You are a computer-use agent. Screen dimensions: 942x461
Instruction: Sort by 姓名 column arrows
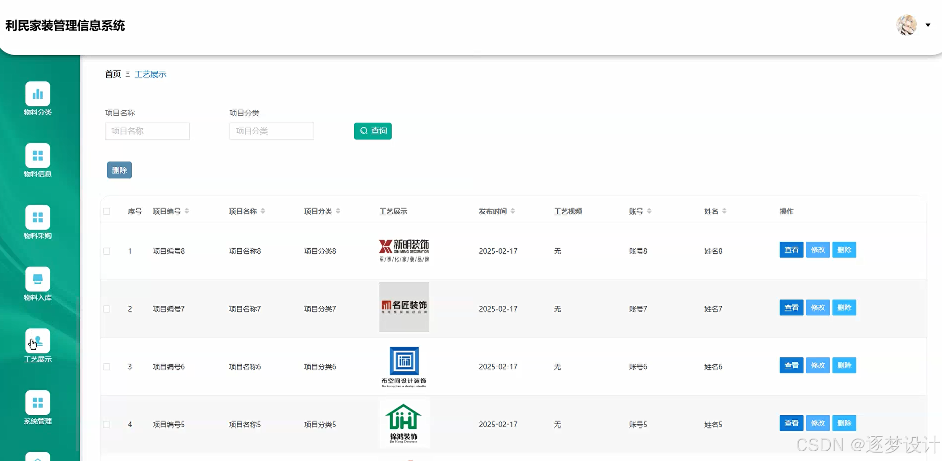[724, 211]
